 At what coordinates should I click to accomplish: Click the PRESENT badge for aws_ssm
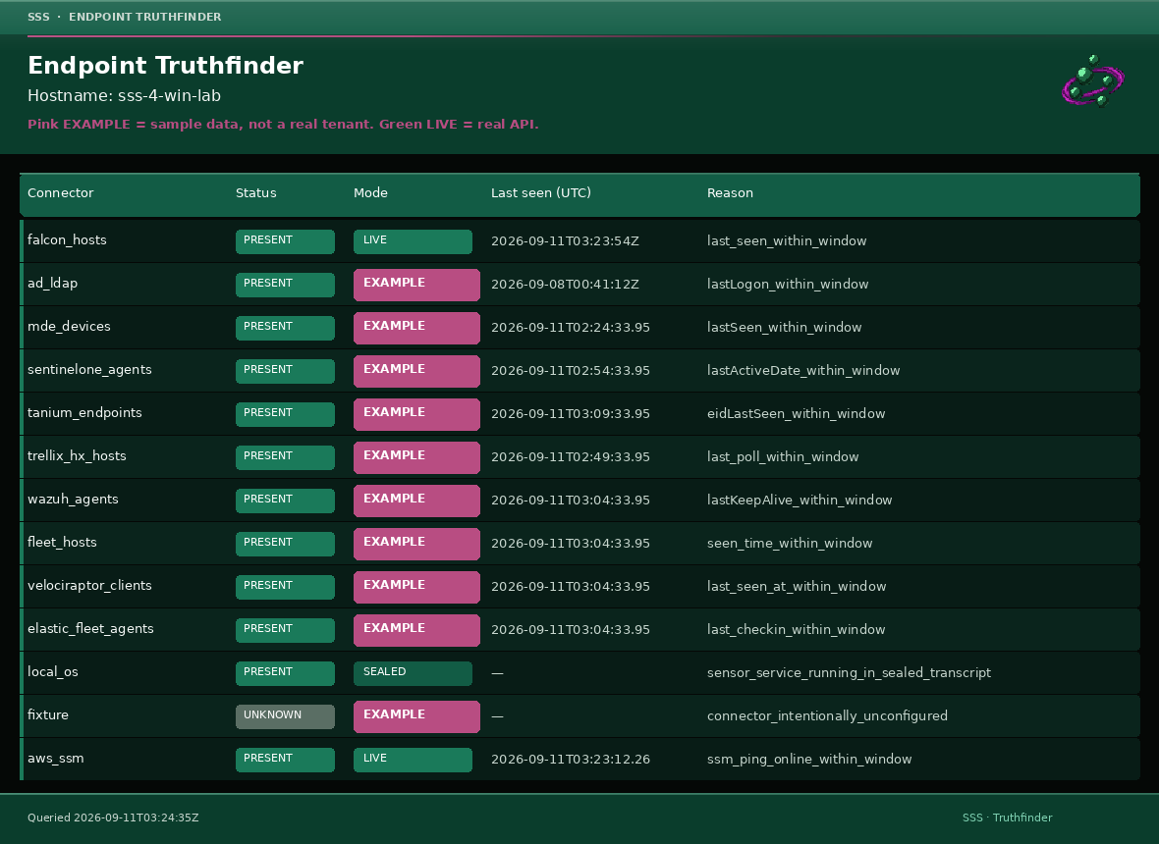(x=285, y=760)
